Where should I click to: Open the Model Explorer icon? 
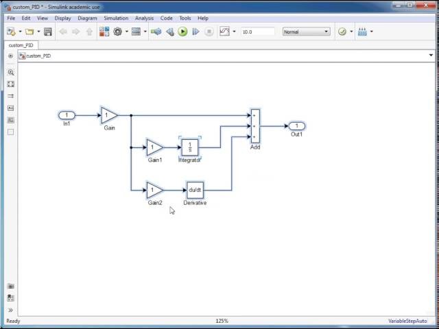point(136,32)
